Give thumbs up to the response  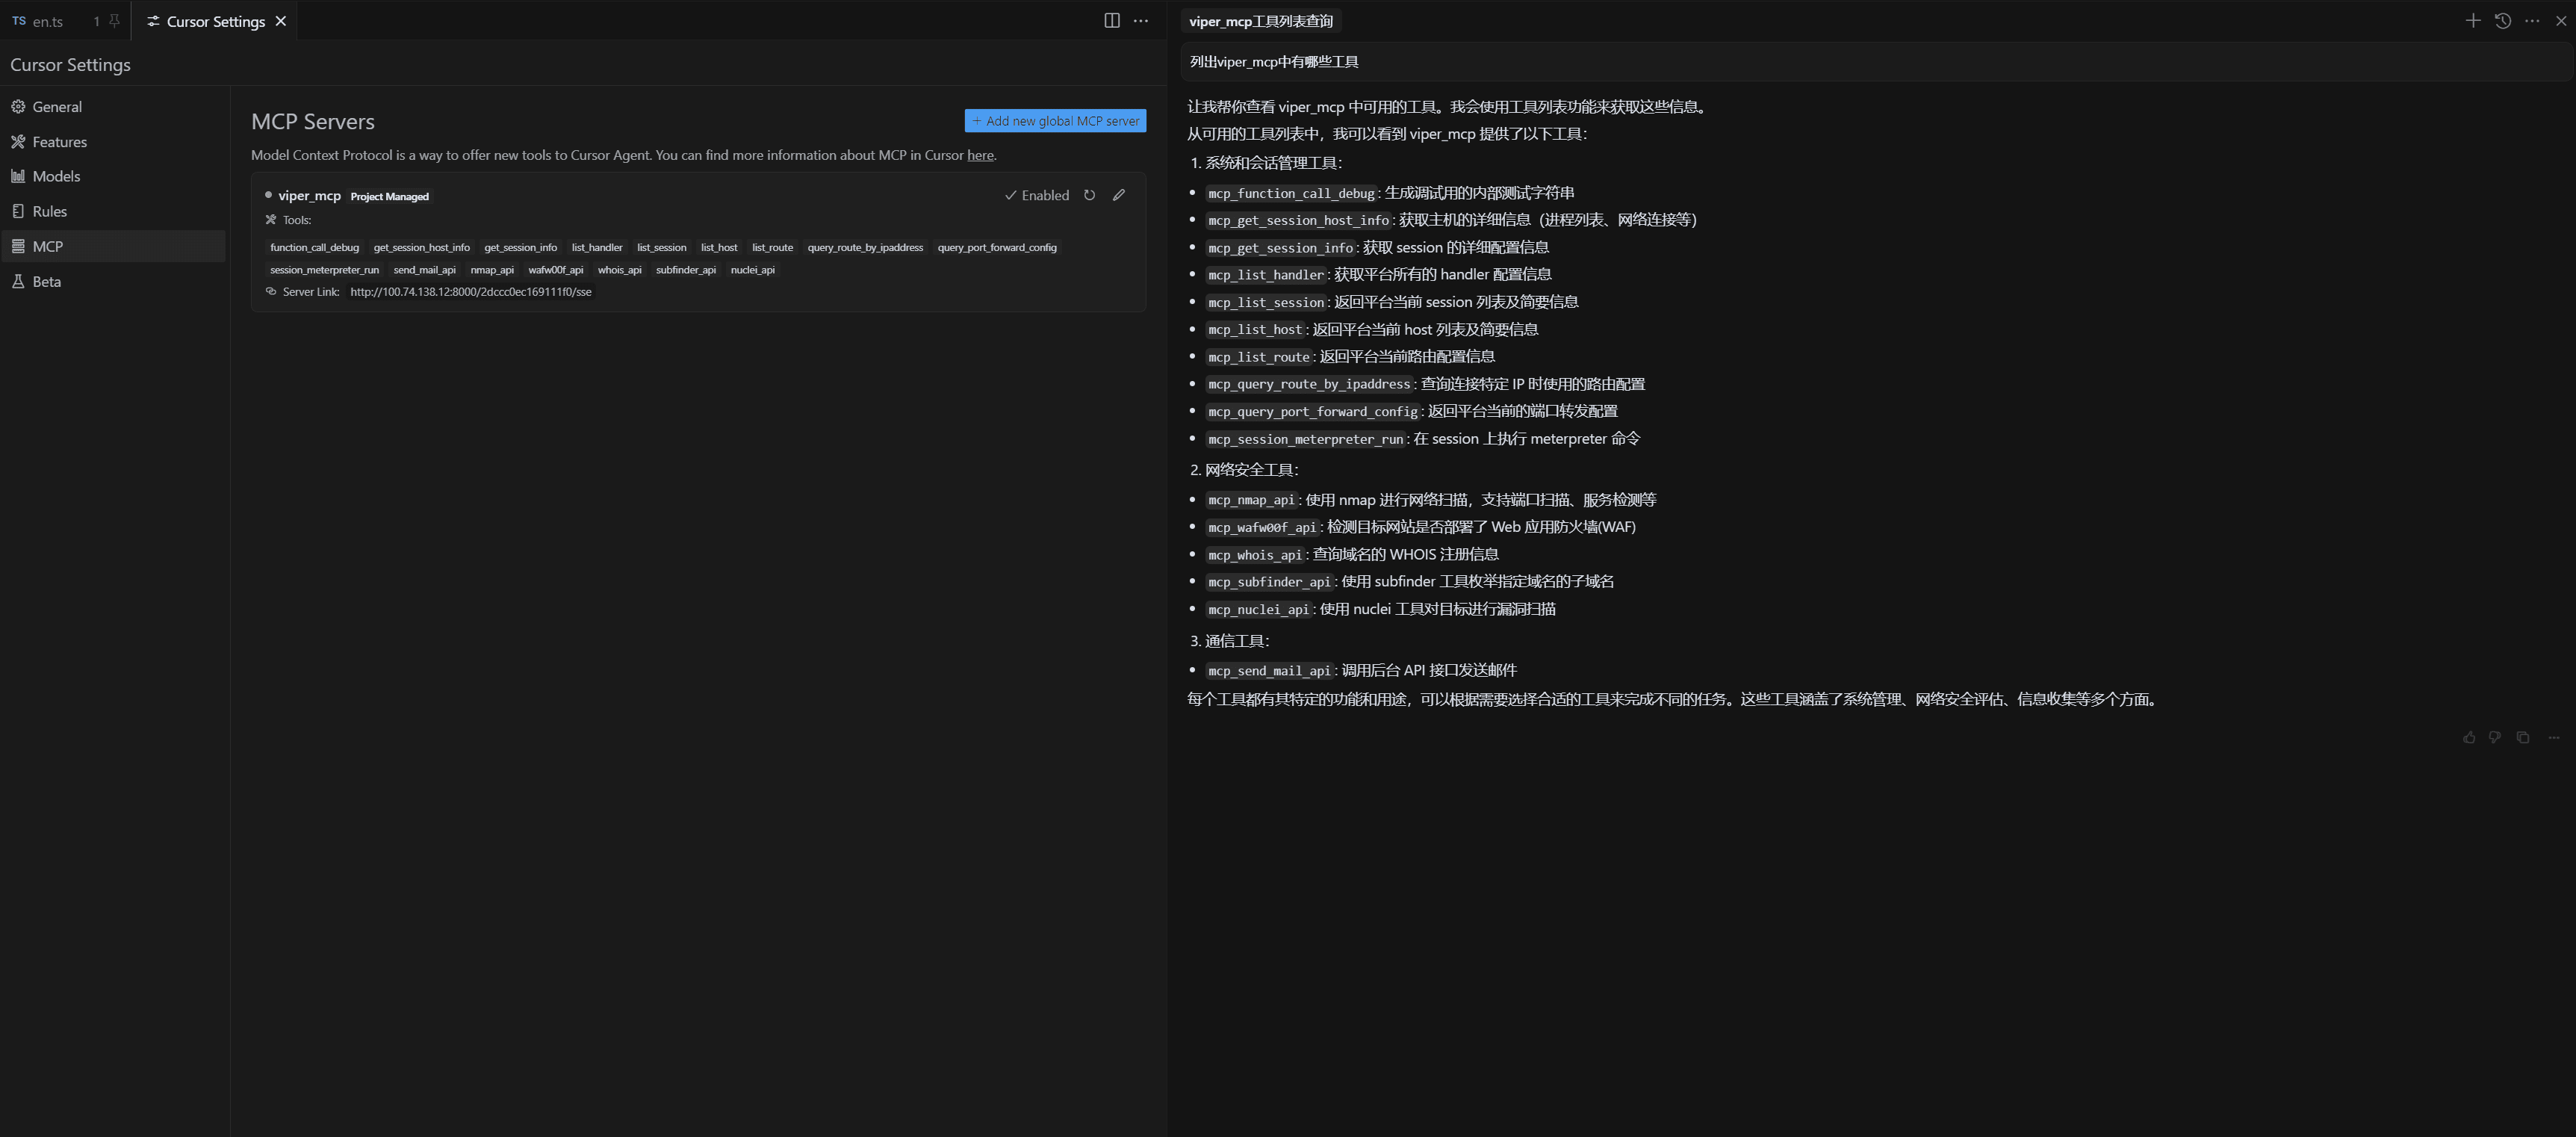[x=2468, y=737]
